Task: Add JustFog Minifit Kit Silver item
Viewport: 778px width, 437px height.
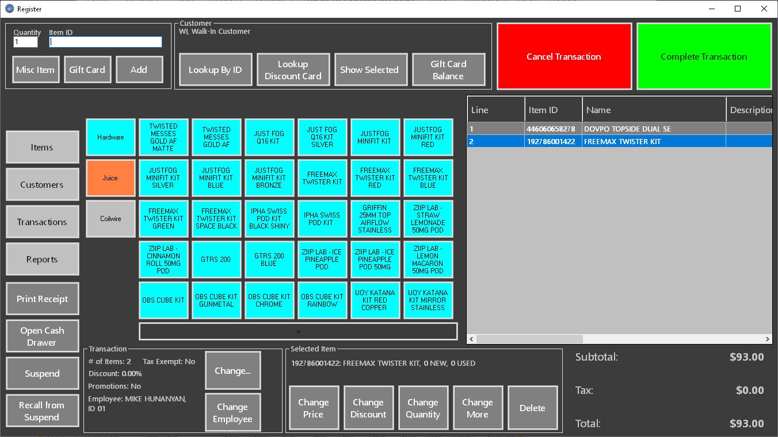Action: [x=163, y=178]
